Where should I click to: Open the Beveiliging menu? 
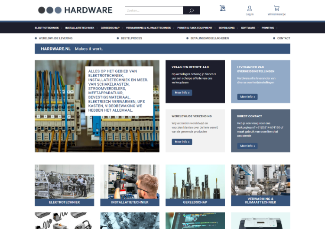227,28
